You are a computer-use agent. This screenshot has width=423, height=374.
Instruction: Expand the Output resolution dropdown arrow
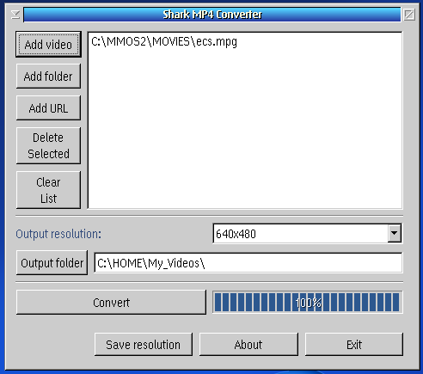(x=395, y=234)
